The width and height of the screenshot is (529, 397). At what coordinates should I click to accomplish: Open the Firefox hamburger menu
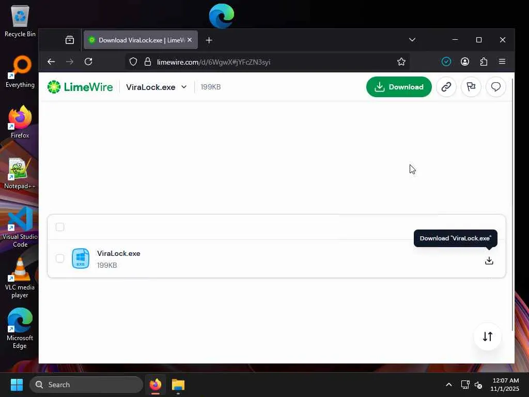(x=502, y=62)
